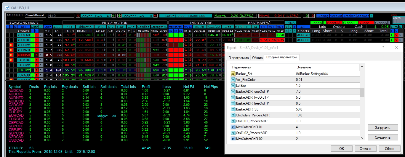Image resolution: width=405 pixels, height=157 pixels.
Task: Click the BasketADR_SL value 50.0
Action: (327, 109)
